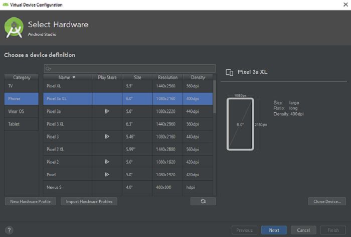Click Import Hardware Profiles button
The height and width of the screenshot is (237, 351).
point(89,201)
